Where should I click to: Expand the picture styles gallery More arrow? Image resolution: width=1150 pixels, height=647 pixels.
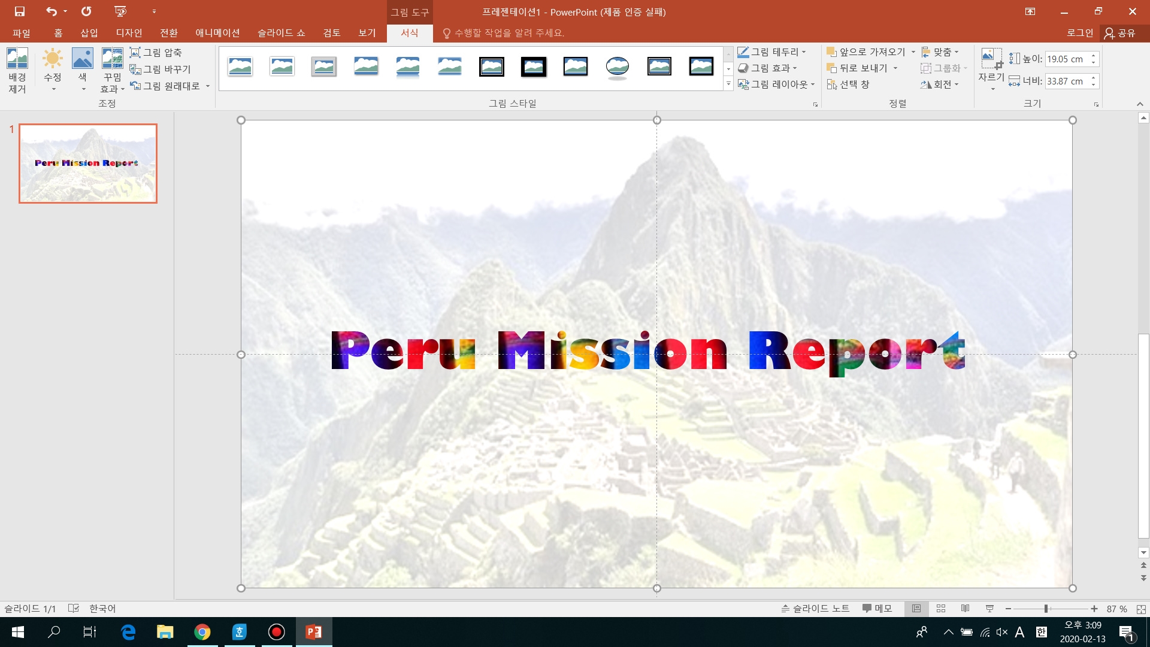pyautogui.click(x=728, y=84)
